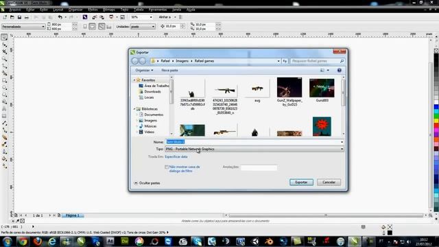Click the Pesquisar Rafael games search box
The height and width of the screenshot is (247, 439).
coord(317,61)
